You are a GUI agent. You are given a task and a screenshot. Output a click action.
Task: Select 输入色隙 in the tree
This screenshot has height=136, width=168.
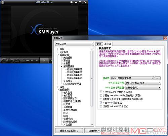[x=68, y=93]
